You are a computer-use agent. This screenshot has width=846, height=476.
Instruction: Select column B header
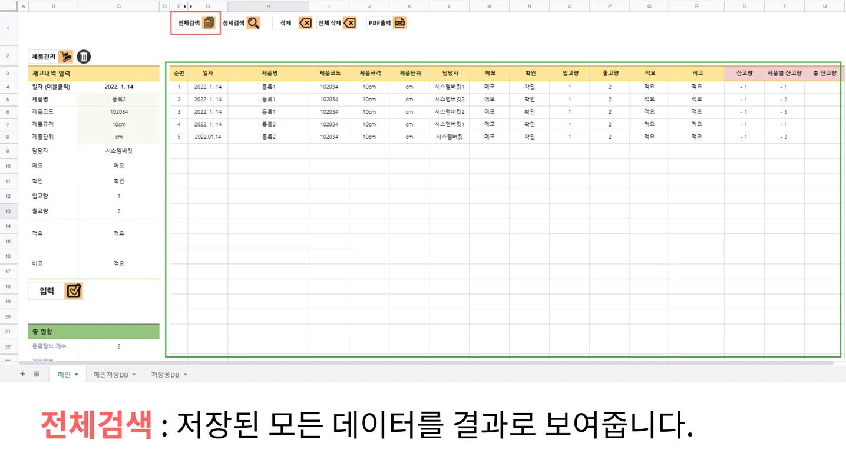point(54,6)
